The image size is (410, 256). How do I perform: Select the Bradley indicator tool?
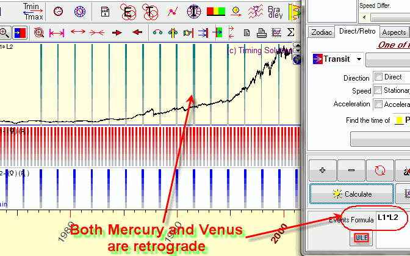pyautogui.click(x=275, y=11)
